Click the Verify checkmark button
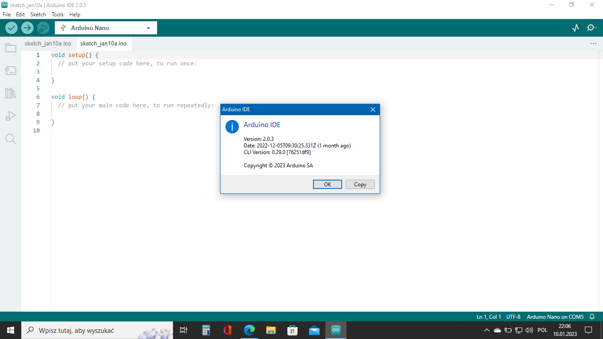 pos(11,28)
